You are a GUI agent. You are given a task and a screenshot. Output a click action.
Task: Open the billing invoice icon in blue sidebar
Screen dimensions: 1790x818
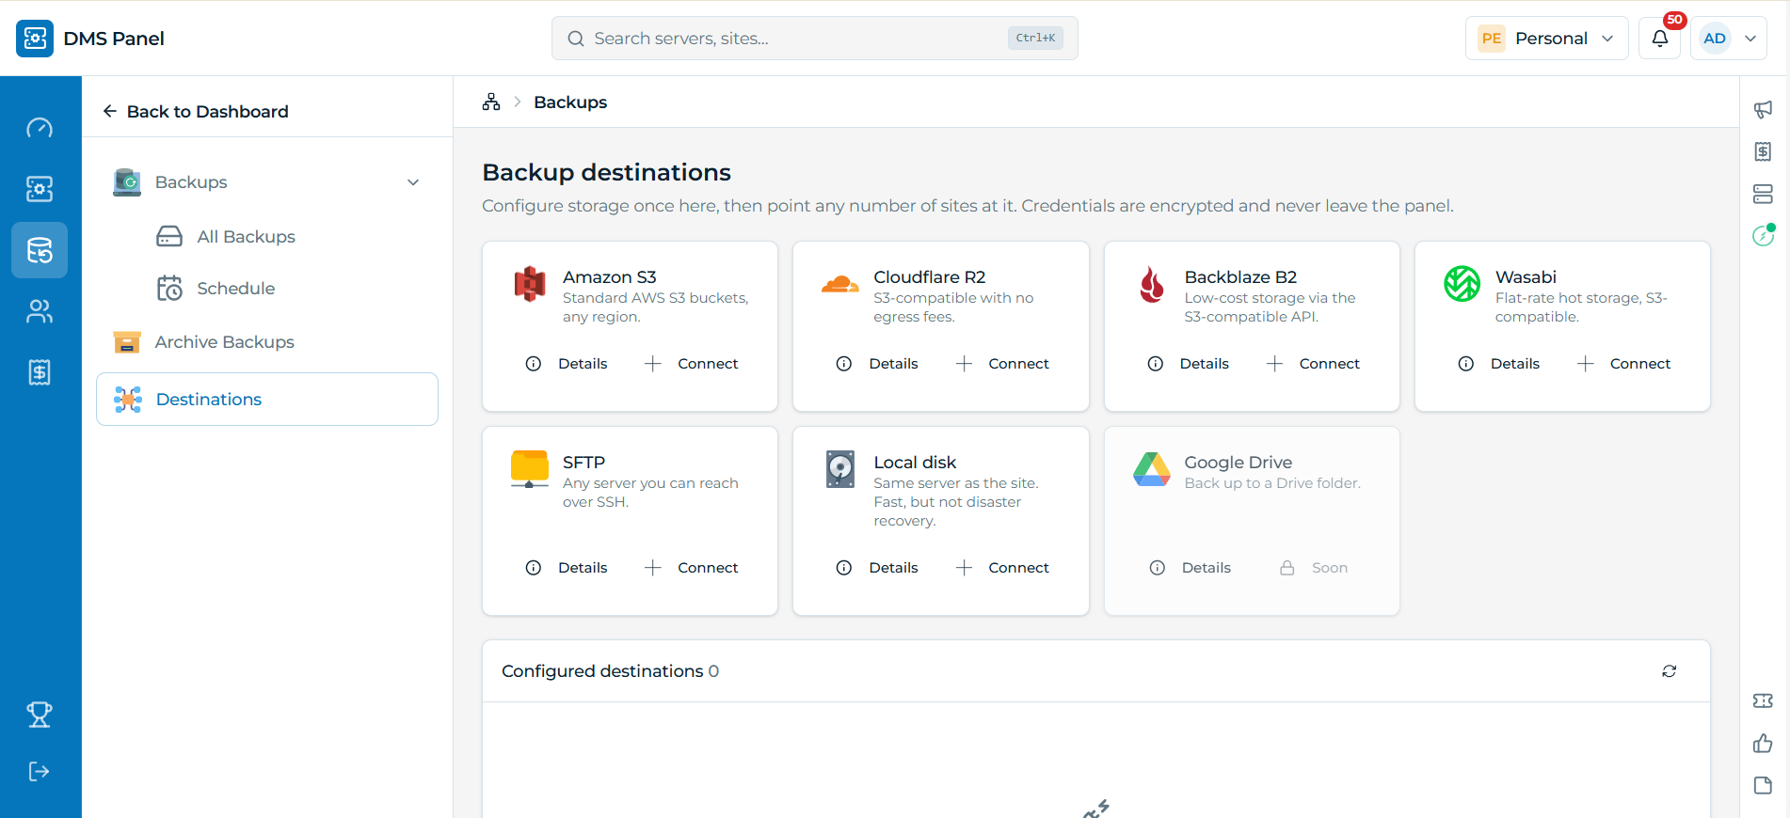point(40,372)
